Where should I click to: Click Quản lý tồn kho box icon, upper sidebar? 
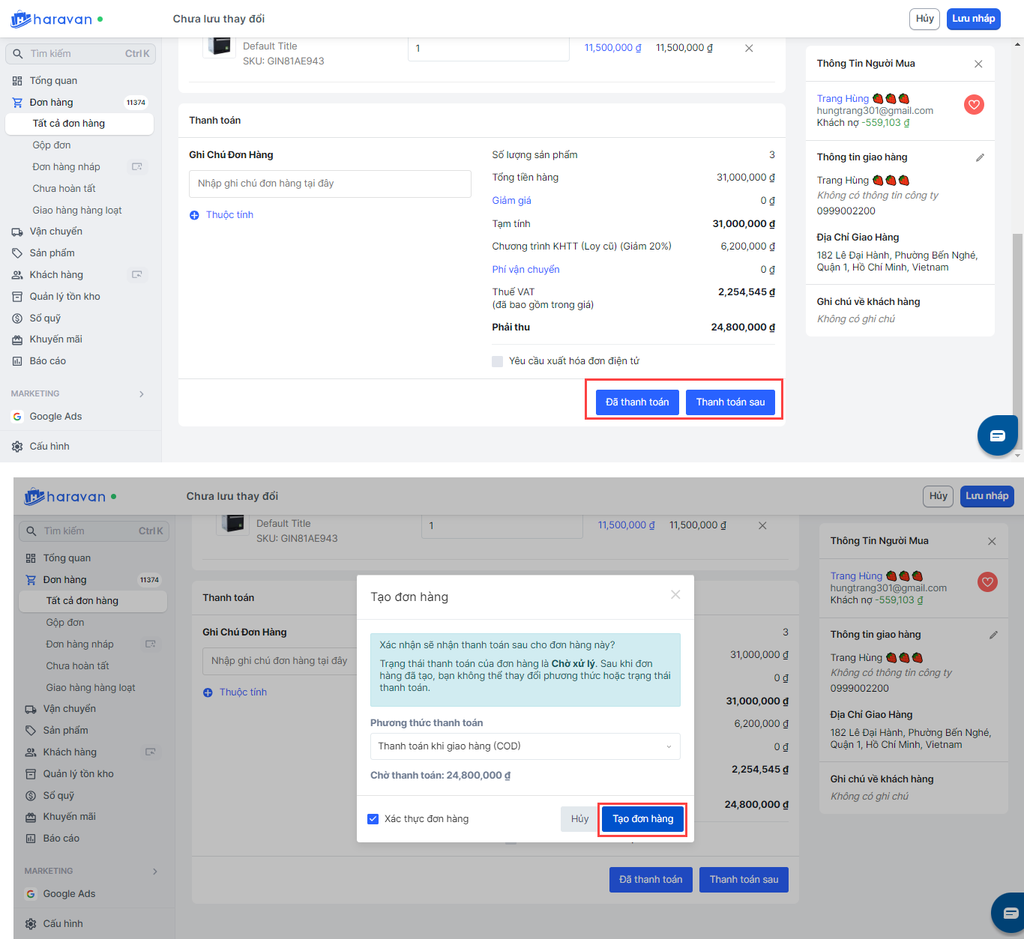point(17,297)
